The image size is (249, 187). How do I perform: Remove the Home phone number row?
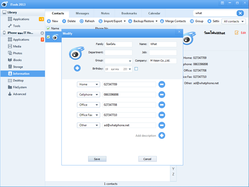click(x=162, y=84)
